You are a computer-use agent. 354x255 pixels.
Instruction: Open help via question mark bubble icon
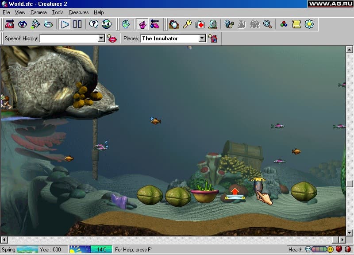click(x=94, y=24)
